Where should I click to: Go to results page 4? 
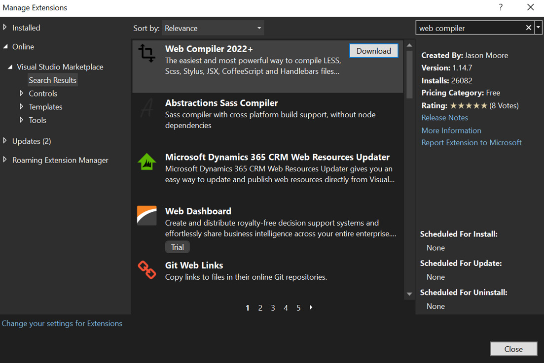tap(286, 307)
